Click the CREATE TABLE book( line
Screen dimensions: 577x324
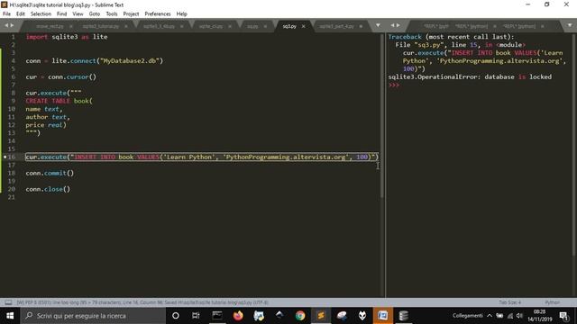click(59, 101)
